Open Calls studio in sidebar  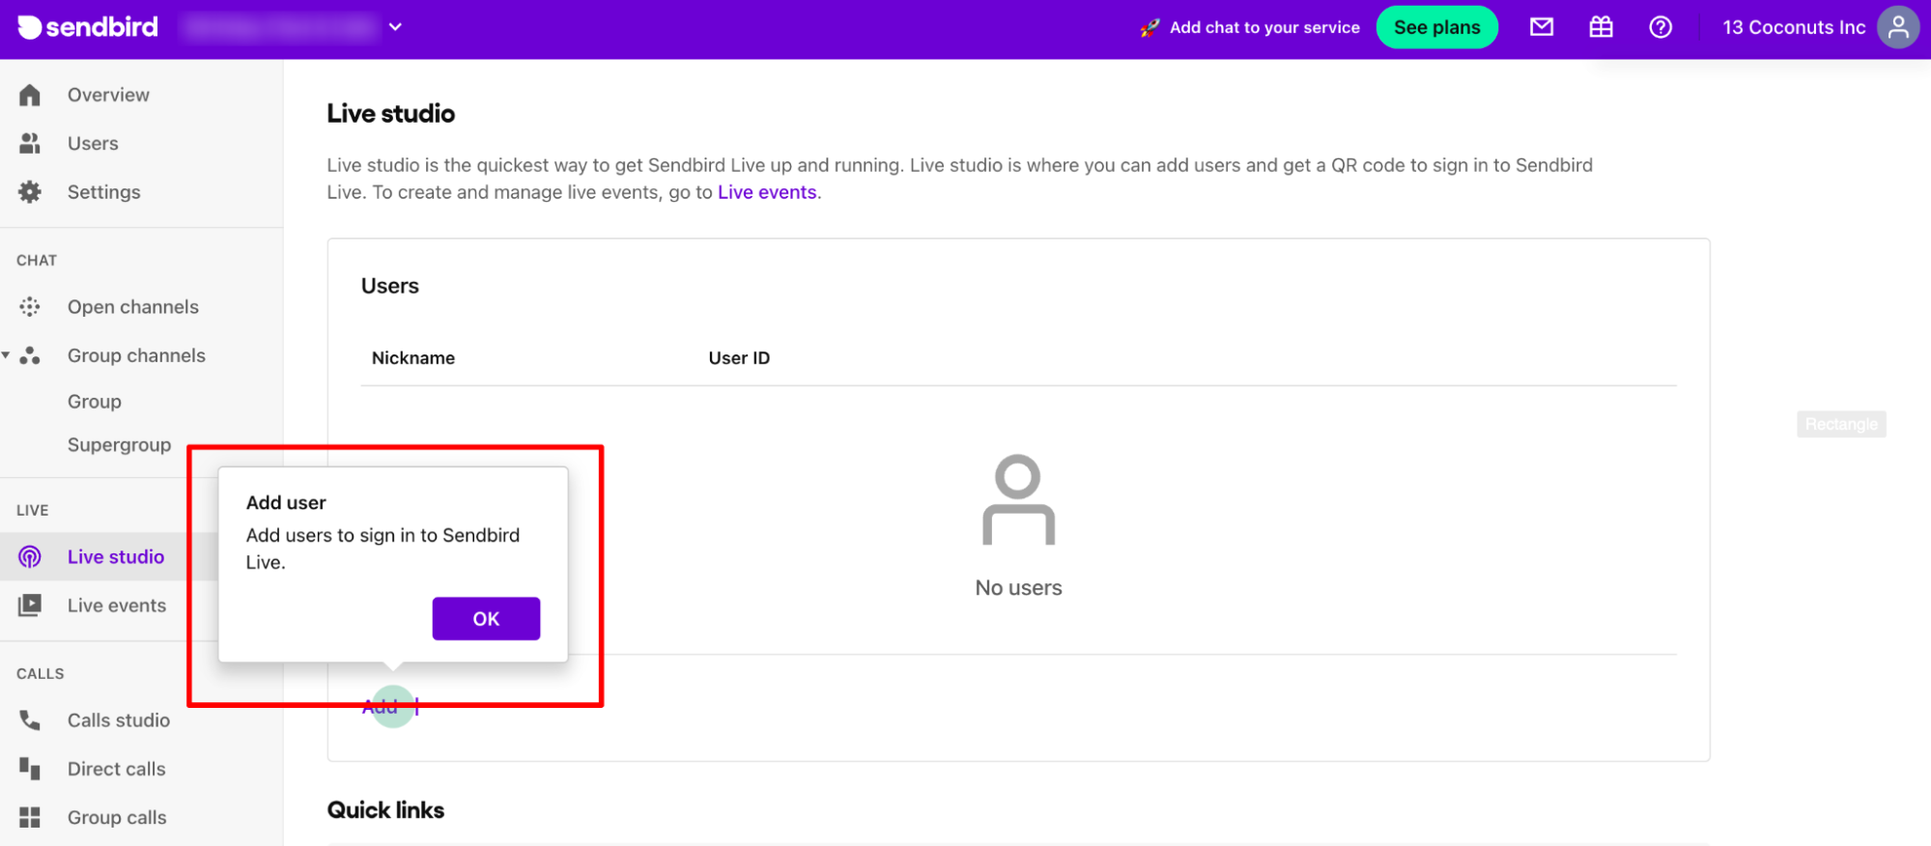coord(119,720)
